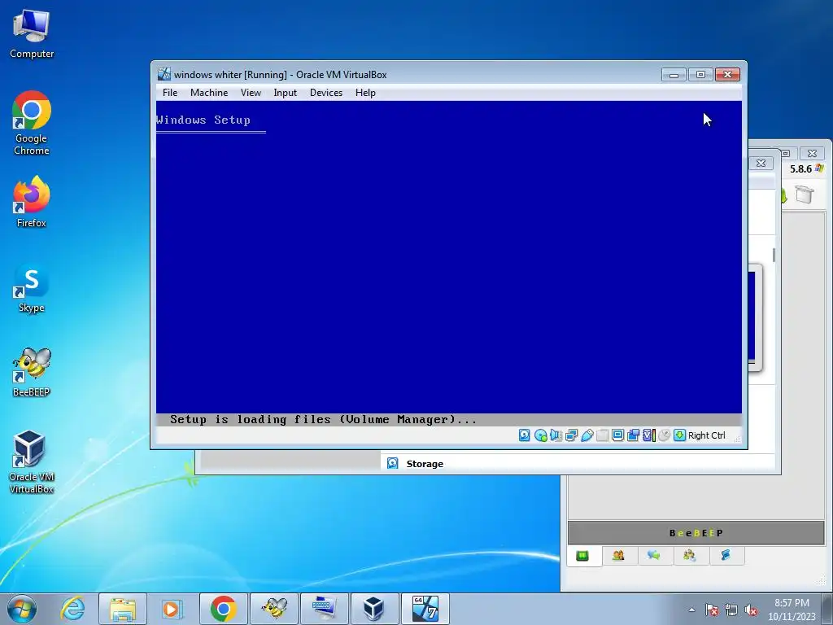
Task: Select the Firefox desktop shortcut
Action: [32, 202]
